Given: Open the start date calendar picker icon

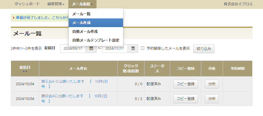Looking at the screenshot, I should click(91, 48).
